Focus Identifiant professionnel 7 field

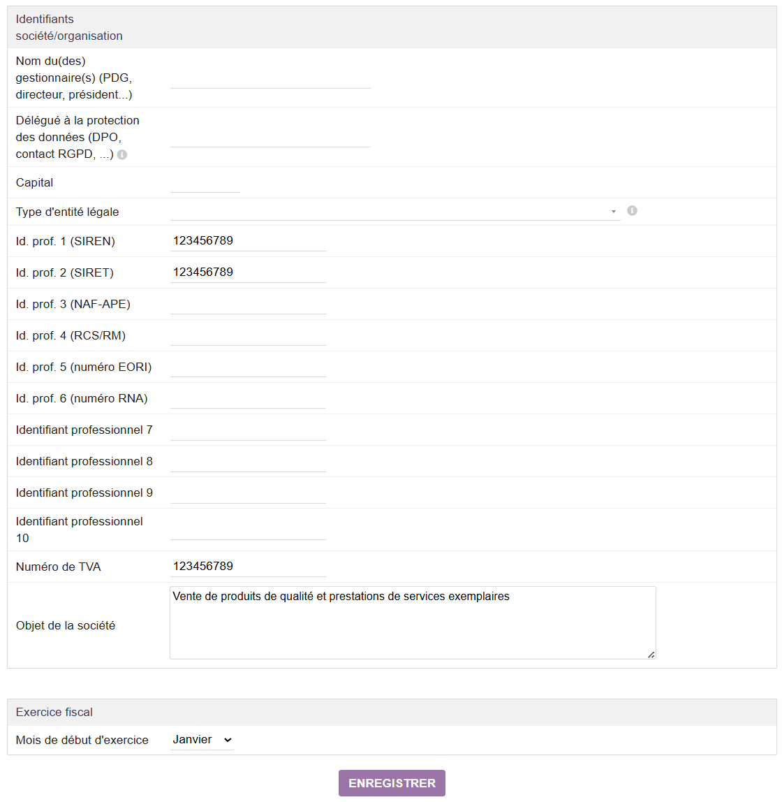coord(248,430)
